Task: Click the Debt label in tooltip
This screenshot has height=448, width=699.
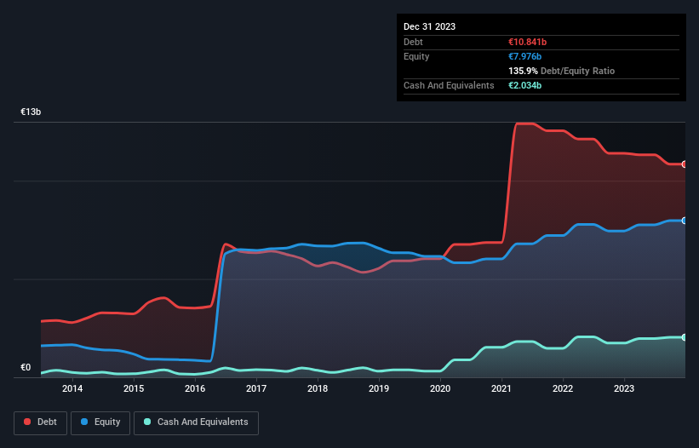Action: (413, 42)
